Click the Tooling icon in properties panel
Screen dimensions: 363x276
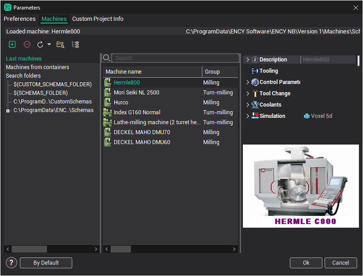pos(255,71)
